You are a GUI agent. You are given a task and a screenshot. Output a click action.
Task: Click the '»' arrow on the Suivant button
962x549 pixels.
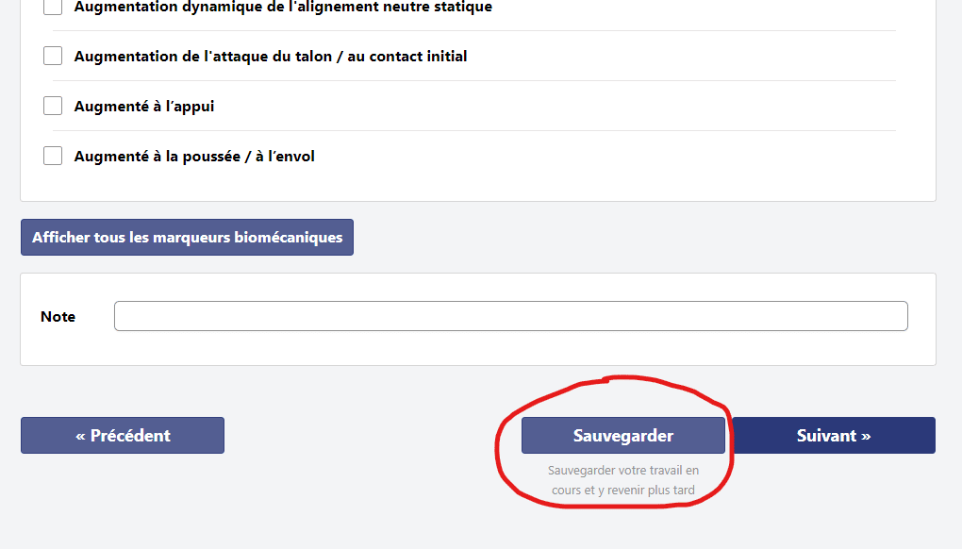[x=865, y=436]
